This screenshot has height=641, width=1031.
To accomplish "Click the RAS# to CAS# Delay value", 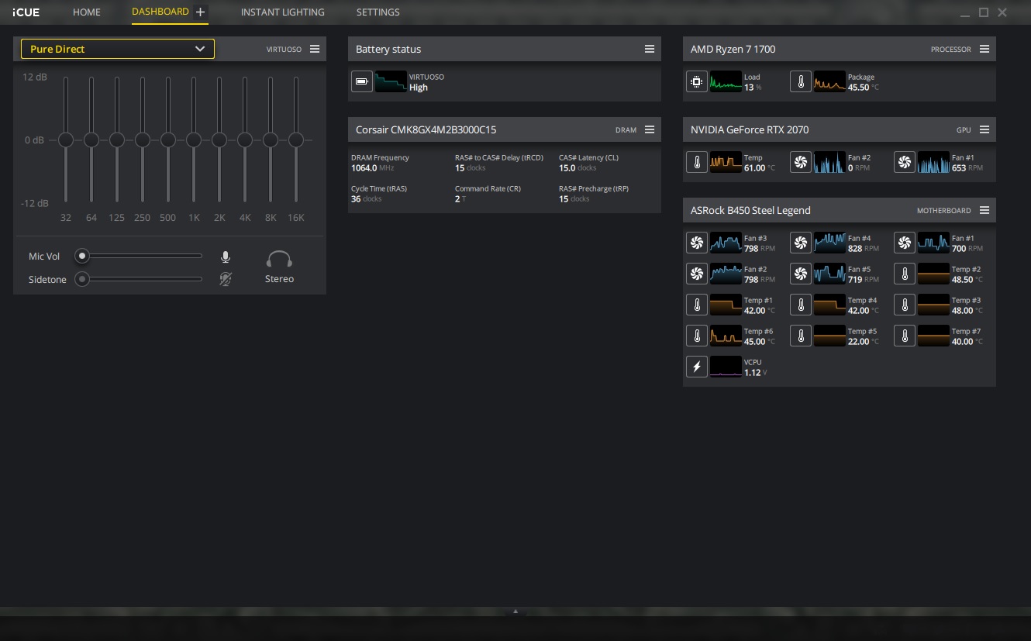I will click(471, 168).
